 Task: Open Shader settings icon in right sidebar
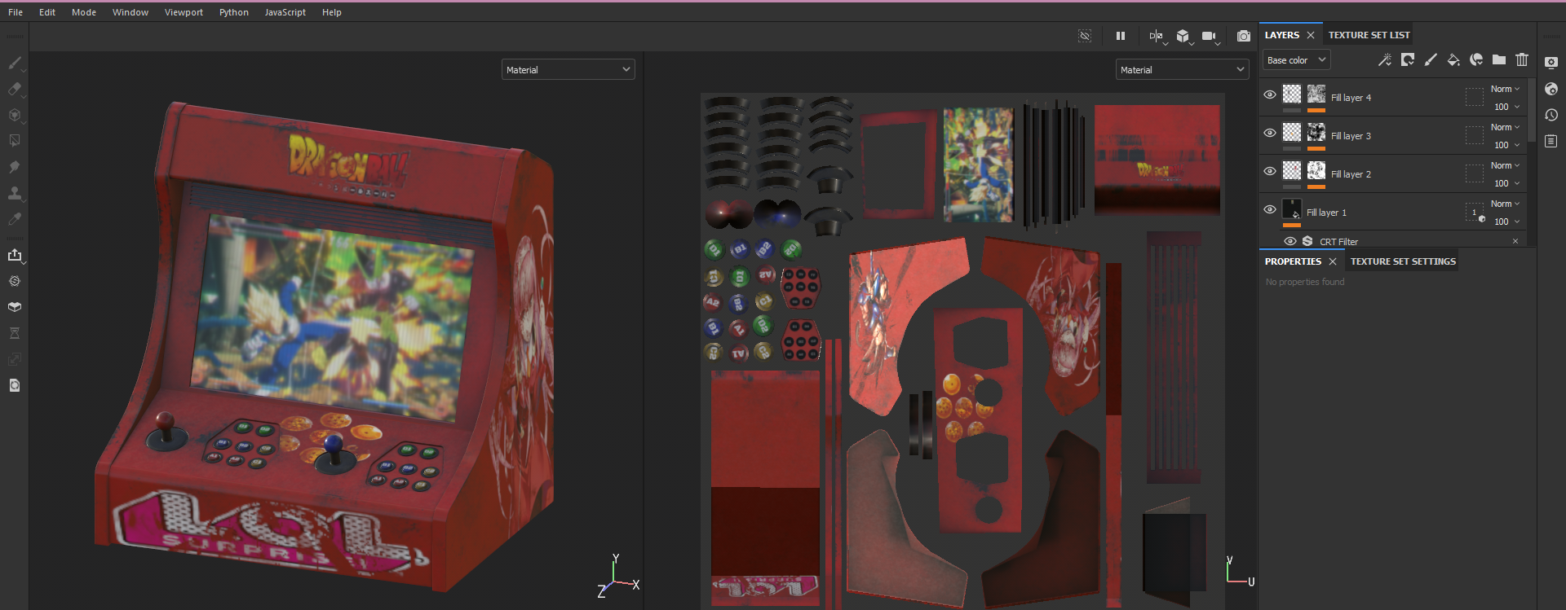click(x=1551, y=89)
